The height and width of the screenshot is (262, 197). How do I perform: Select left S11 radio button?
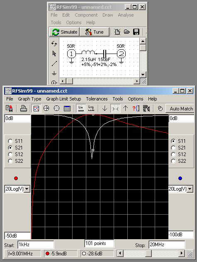click(10, 141)
